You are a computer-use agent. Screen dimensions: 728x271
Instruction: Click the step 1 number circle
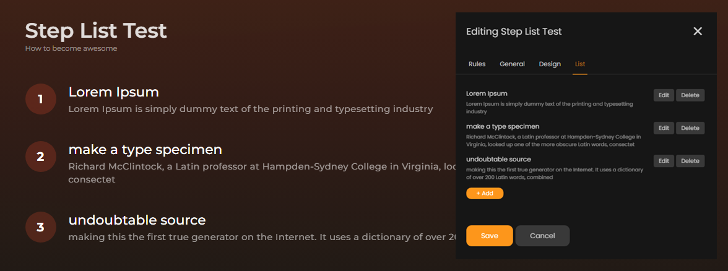[40, 99]
